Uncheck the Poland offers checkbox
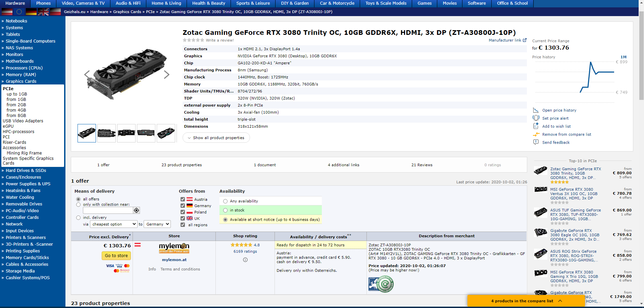The height and width of the screenshot is (308, 644). tap(183, 212)
